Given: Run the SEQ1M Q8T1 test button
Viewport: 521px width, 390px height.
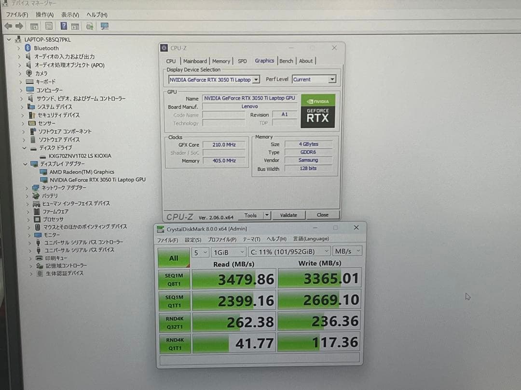Looking at the screenshot, I should click(174, 280).
